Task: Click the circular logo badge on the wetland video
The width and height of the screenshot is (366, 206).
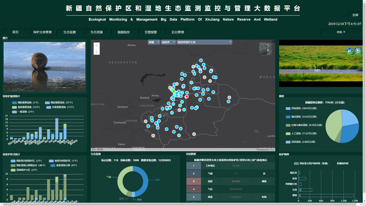Action: pyautogui.click(x=349, y=51)
